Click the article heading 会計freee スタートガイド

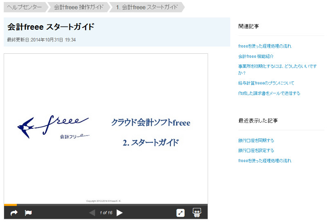[x=51, y=27]
